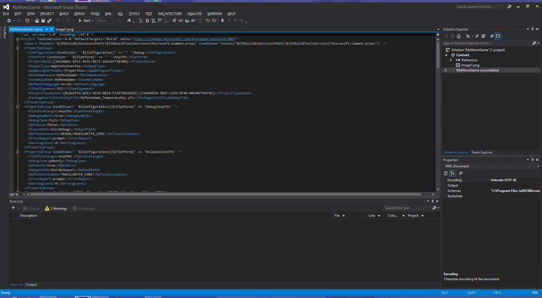The width and height of the screenshot is (542, 298).
Task: Switch to the Output tab
Action: point(31,285)
